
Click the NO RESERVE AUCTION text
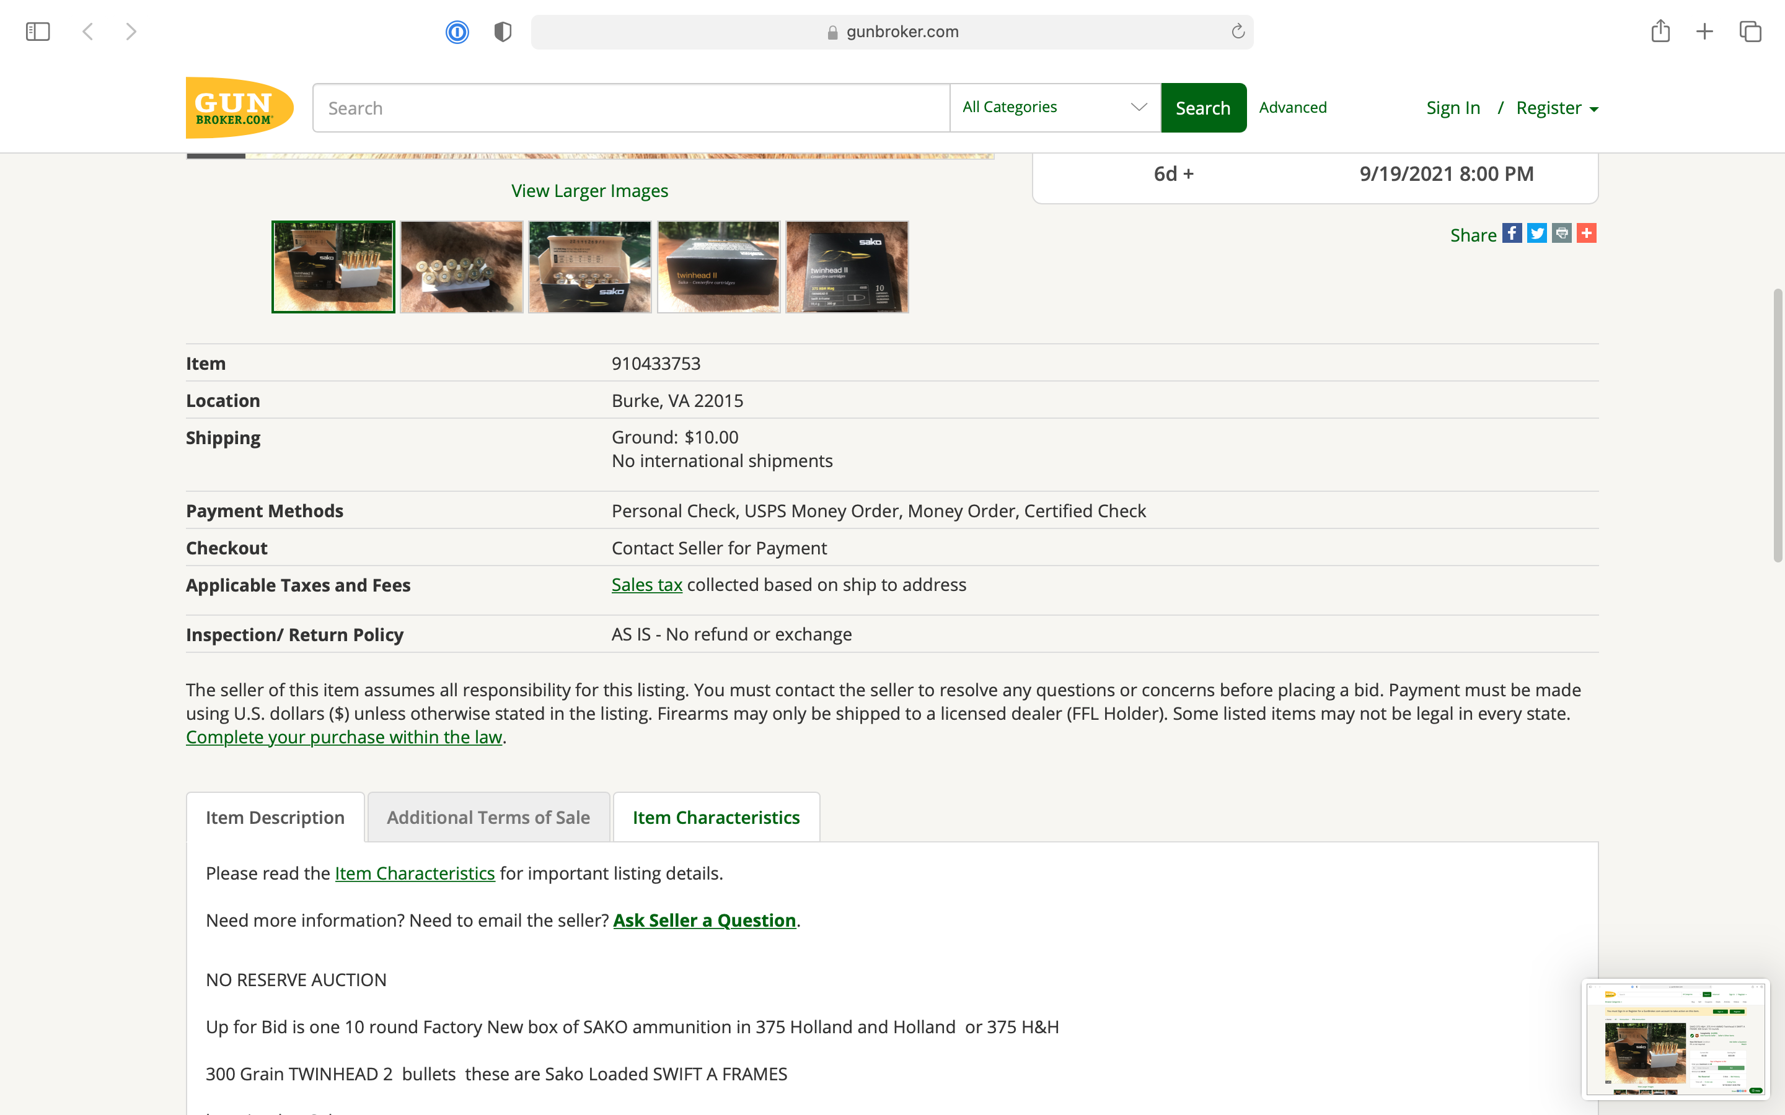[296, 980]
